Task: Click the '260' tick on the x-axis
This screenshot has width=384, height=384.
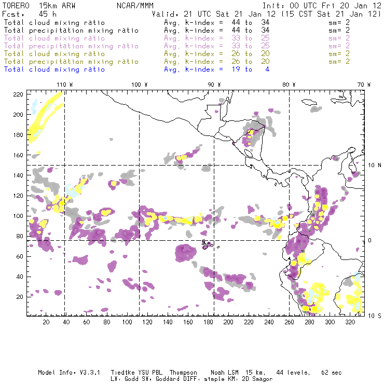Action: [x=289, y=322]
